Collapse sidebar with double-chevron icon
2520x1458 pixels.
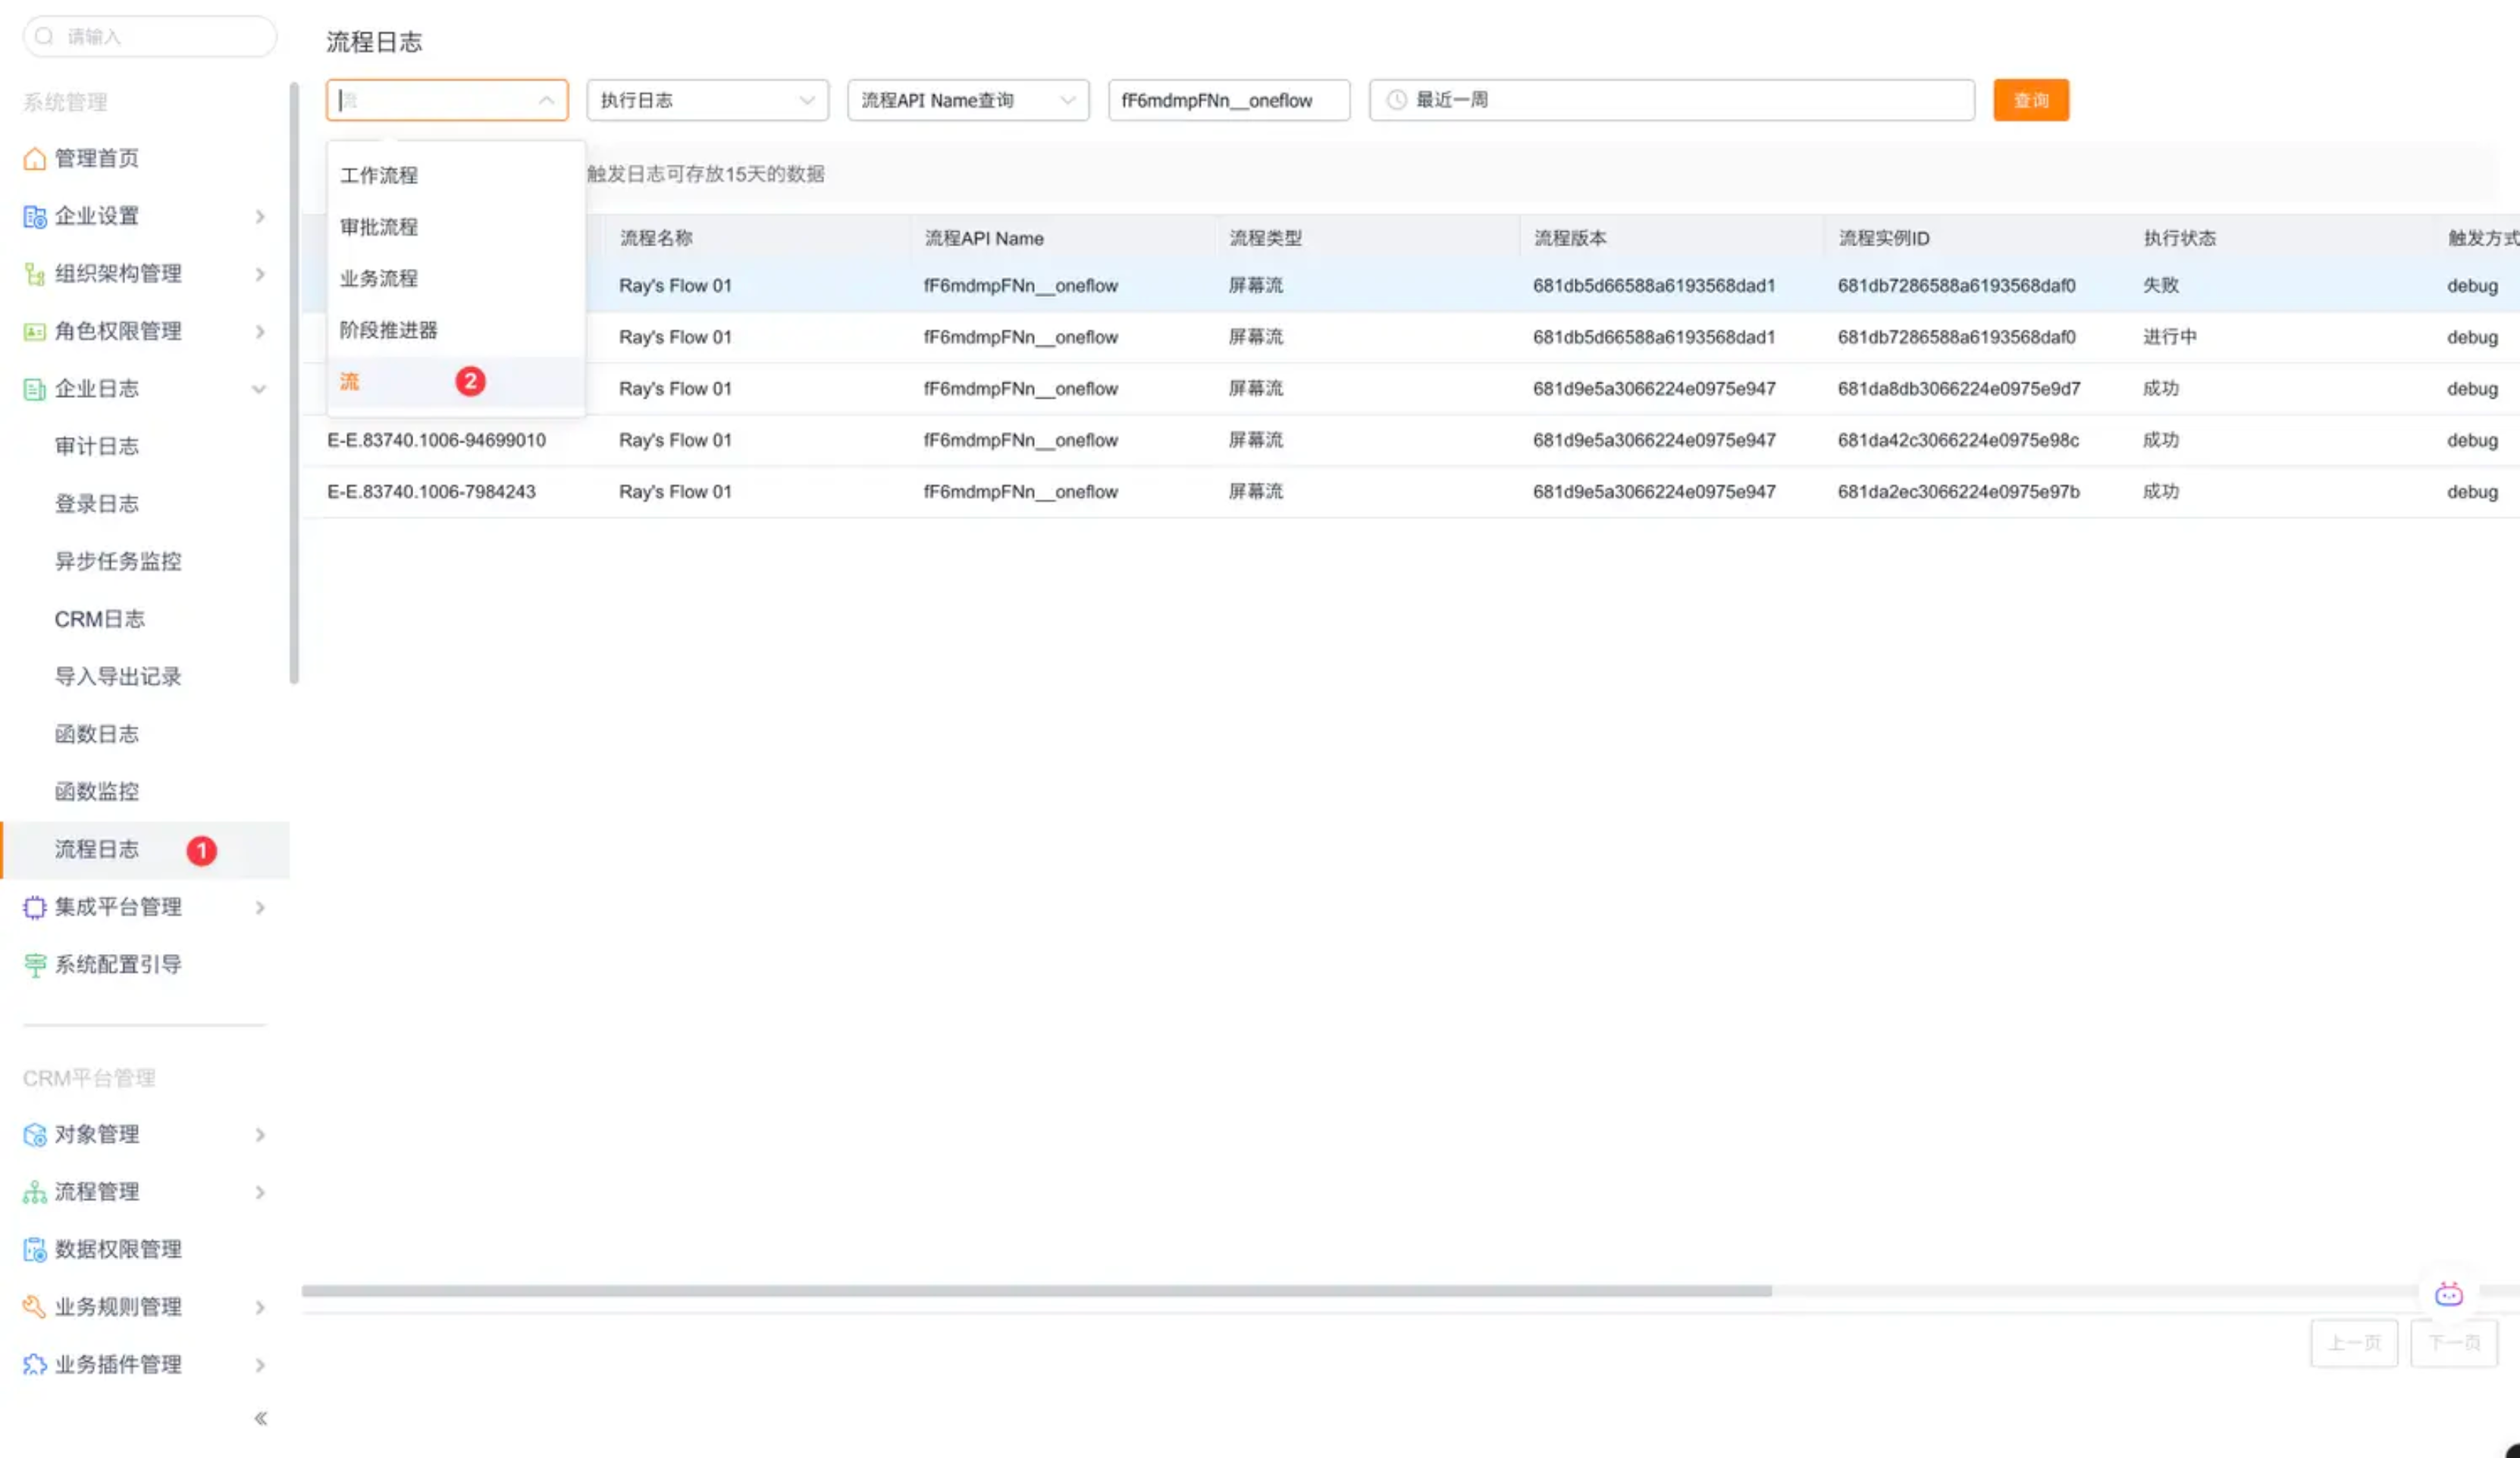tap(260, 1419)
